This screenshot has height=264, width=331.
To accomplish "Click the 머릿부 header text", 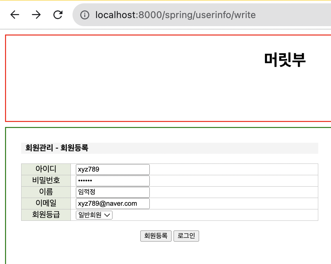I will (285, 60).
